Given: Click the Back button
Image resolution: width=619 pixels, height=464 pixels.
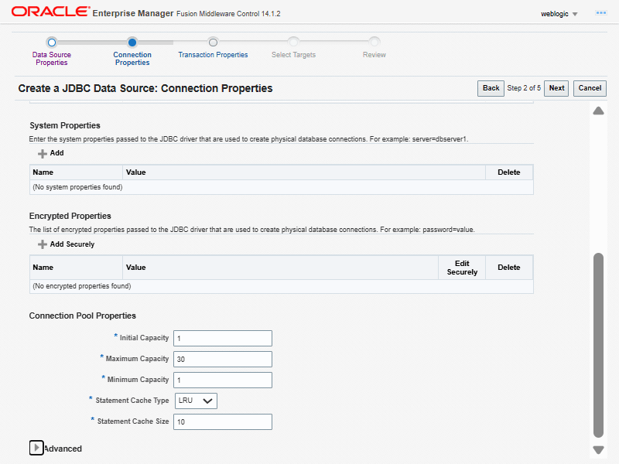Looking at the screenshot, I should 491,88.
